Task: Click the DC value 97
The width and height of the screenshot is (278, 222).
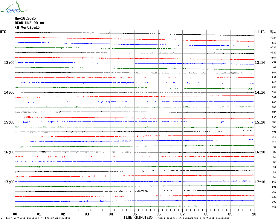Action: (x=275, y=147)
